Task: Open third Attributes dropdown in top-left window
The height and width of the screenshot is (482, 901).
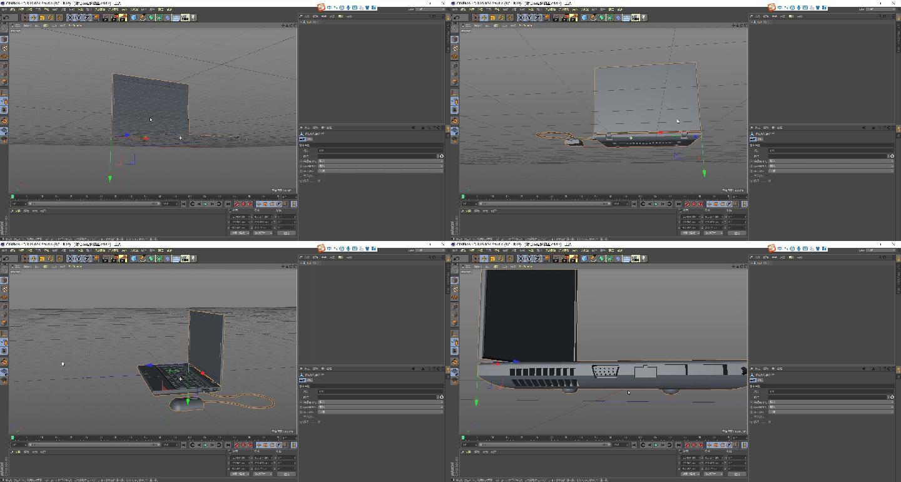Action: (x=380, y=171)
